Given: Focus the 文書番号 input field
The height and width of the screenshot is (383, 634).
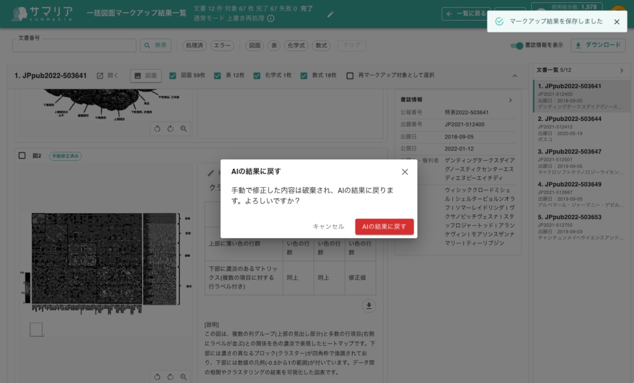Looking at the screenshot, I should click(74, 45).
